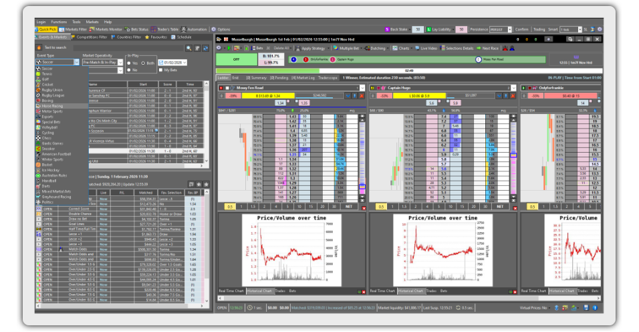The width and height of the screenshot is (639, 332).
Task: Open the Functions menu
Action: [x=59, y=22]
